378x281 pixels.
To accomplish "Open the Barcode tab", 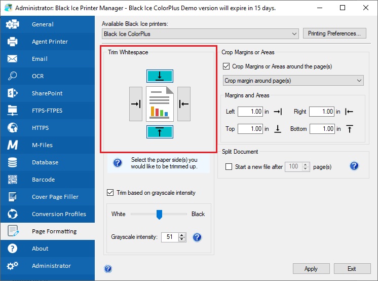I will click(x=48, y=180).
